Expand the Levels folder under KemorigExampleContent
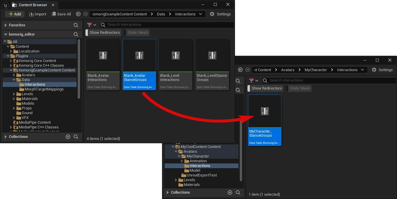 coord(14,94)
